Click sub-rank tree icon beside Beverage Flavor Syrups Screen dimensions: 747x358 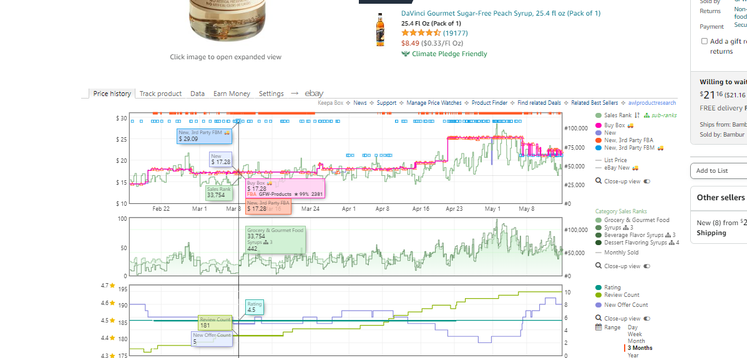tap(668, 235)
